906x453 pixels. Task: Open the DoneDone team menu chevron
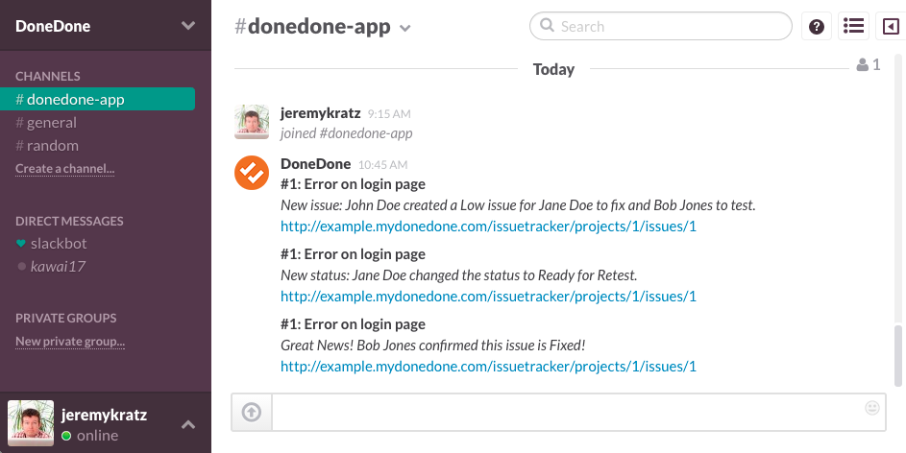click(187, 25)
